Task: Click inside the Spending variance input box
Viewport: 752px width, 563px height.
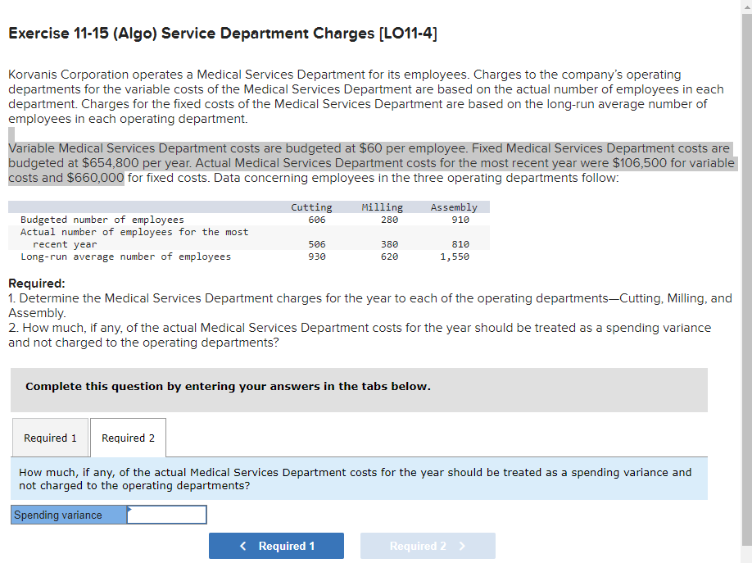Action: click(x=166, y=514)
